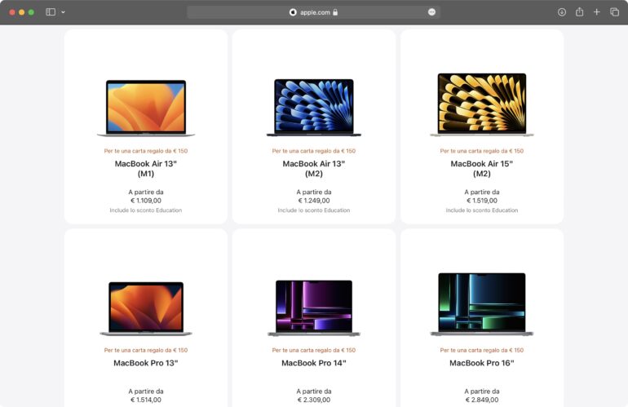
Task: Open the MacBook Air 13" (M1) image
Action: click(146, 108)
